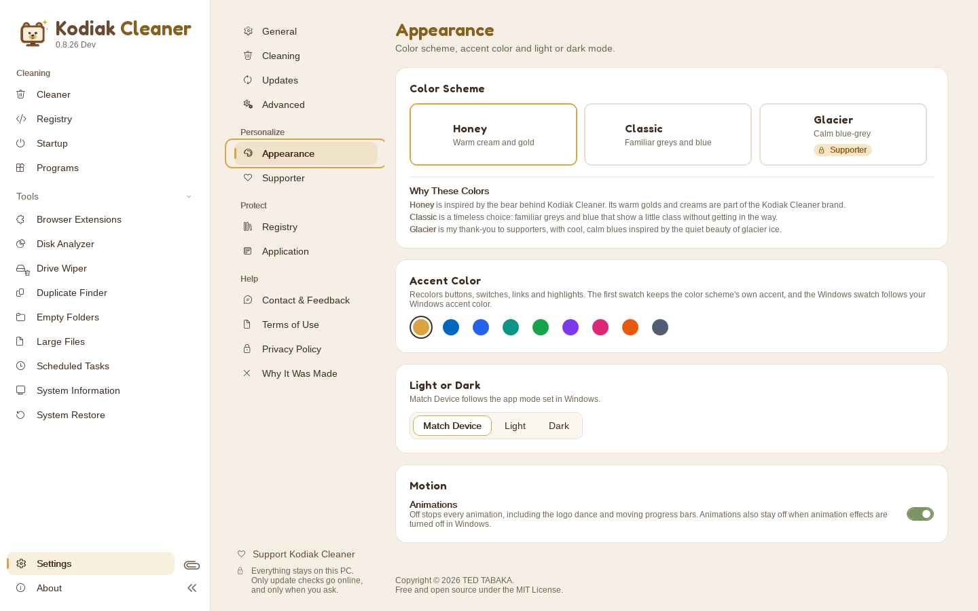Click the Startup power icon
This screenshot has height=611, width=978.
tap(20, 143)
